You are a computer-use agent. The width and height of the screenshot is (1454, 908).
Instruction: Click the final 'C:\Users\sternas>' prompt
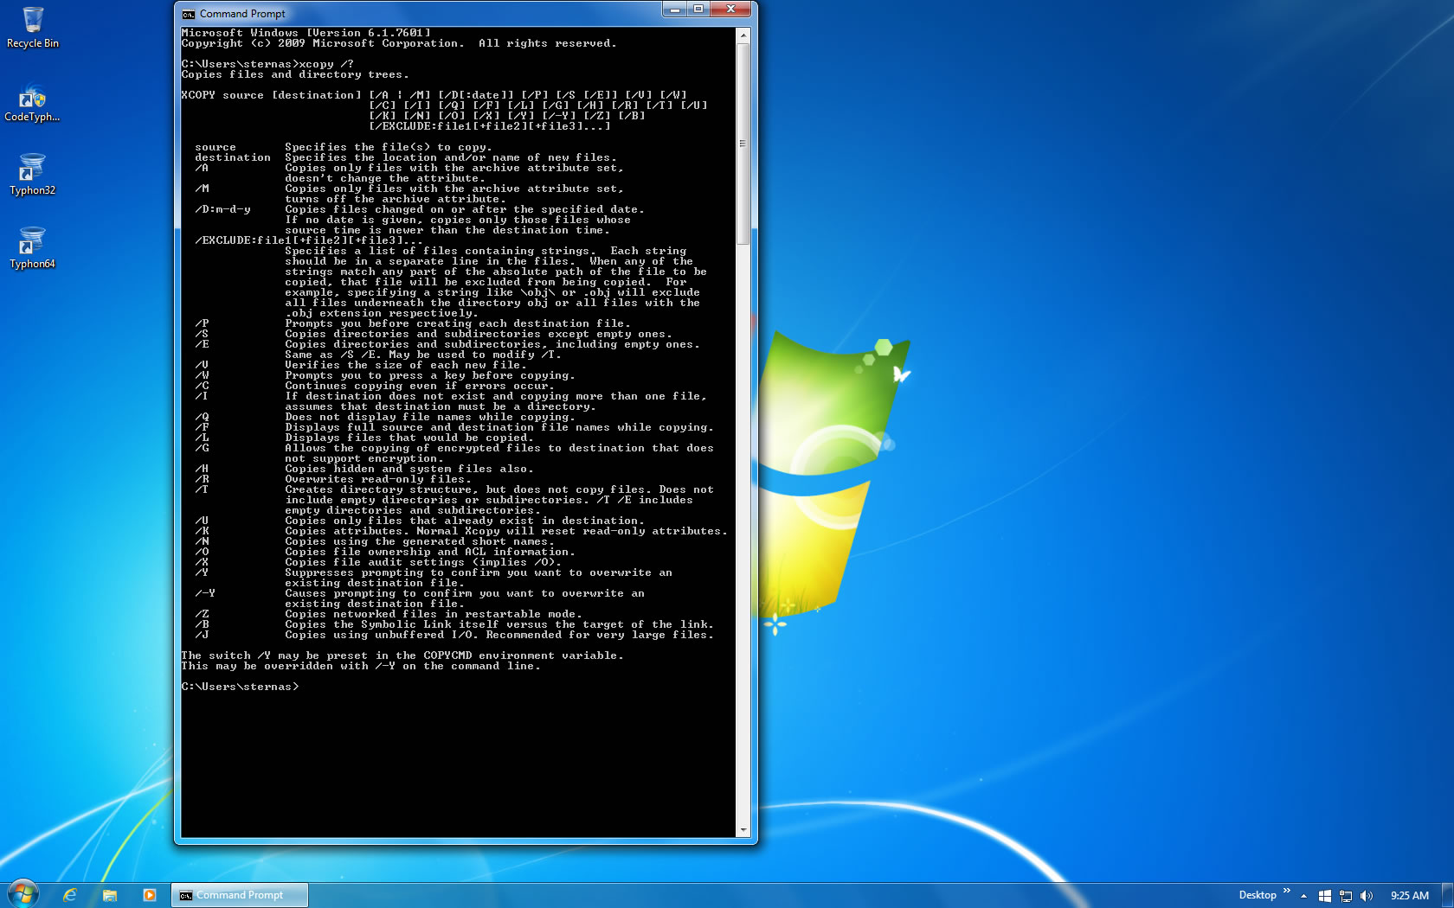point(240,687)
